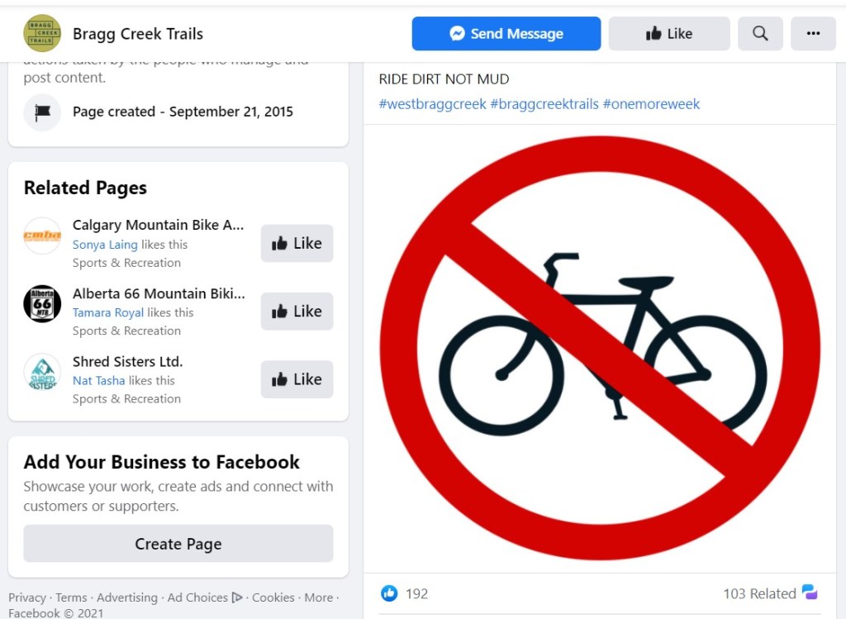Click the #westbraggcreek hashtag
846x619 pixels.
[432, 104]
